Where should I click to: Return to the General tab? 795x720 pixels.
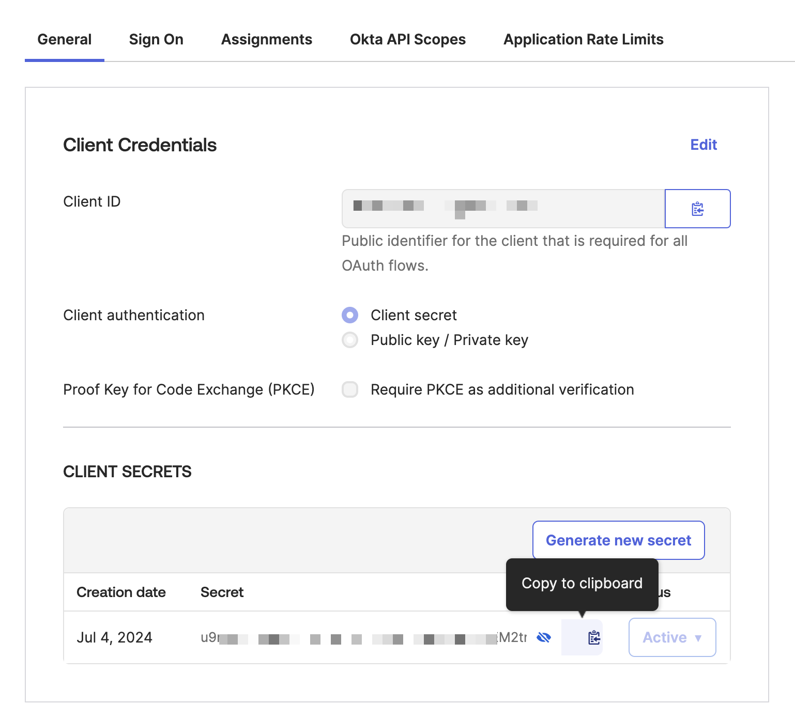[64, 39]
